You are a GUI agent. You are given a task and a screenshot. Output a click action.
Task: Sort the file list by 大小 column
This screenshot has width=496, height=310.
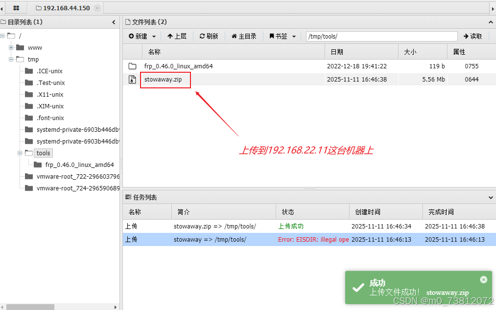pyautogui.click(x=423, y=52)
